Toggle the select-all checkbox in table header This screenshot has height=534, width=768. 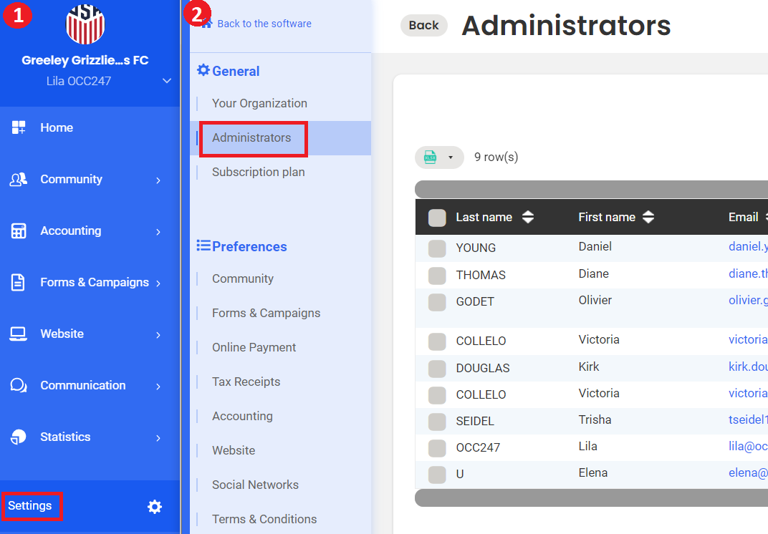pyautogui.click(x=437, y=218)
